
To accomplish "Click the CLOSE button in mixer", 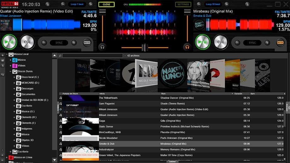I will [106, 4].
